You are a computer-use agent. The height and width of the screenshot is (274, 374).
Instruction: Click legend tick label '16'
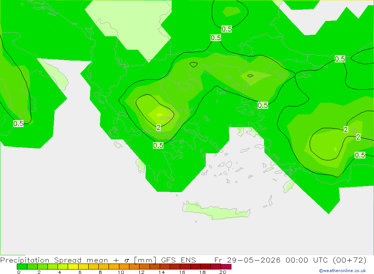[182, 272]
